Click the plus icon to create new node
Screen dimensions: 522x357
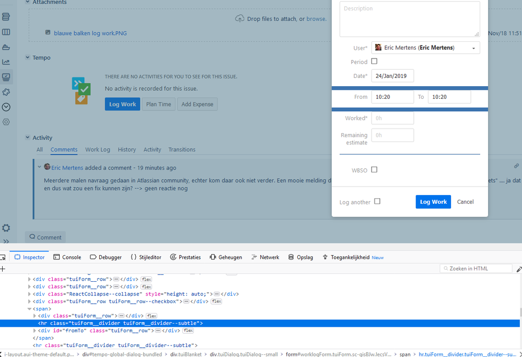[x=3, y=268]
